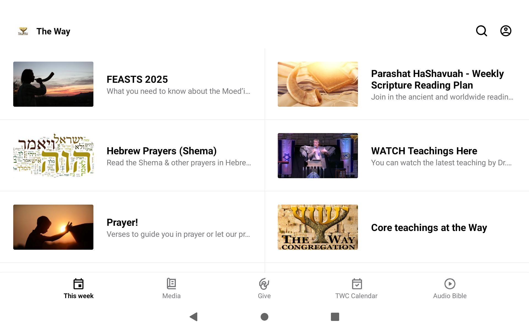
Task: Switch to the Media tab label
Action: [x=171, y=296]
